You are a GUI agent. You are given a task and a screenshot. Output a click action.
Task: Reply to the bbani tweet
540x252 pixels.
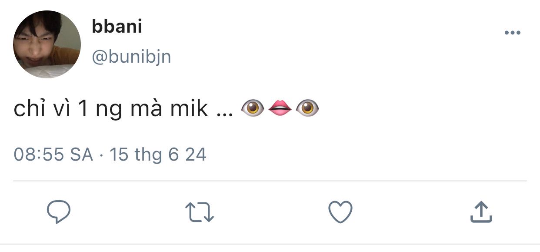coord(59,212)
